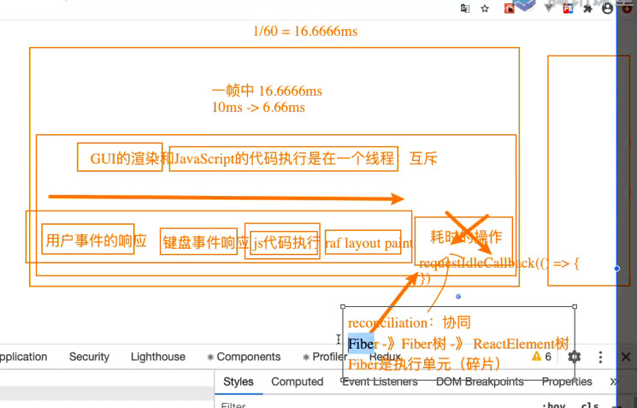Click the top-left handle of selected text box
The width and height of the screenshot is (637, 408).
(x=343, y=306)
